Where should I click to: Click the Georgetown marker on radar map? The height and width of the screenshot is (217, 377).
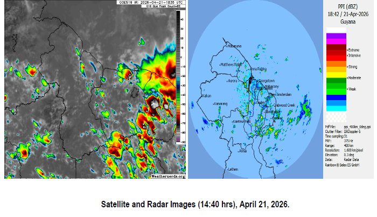click(x=258, y=80)
